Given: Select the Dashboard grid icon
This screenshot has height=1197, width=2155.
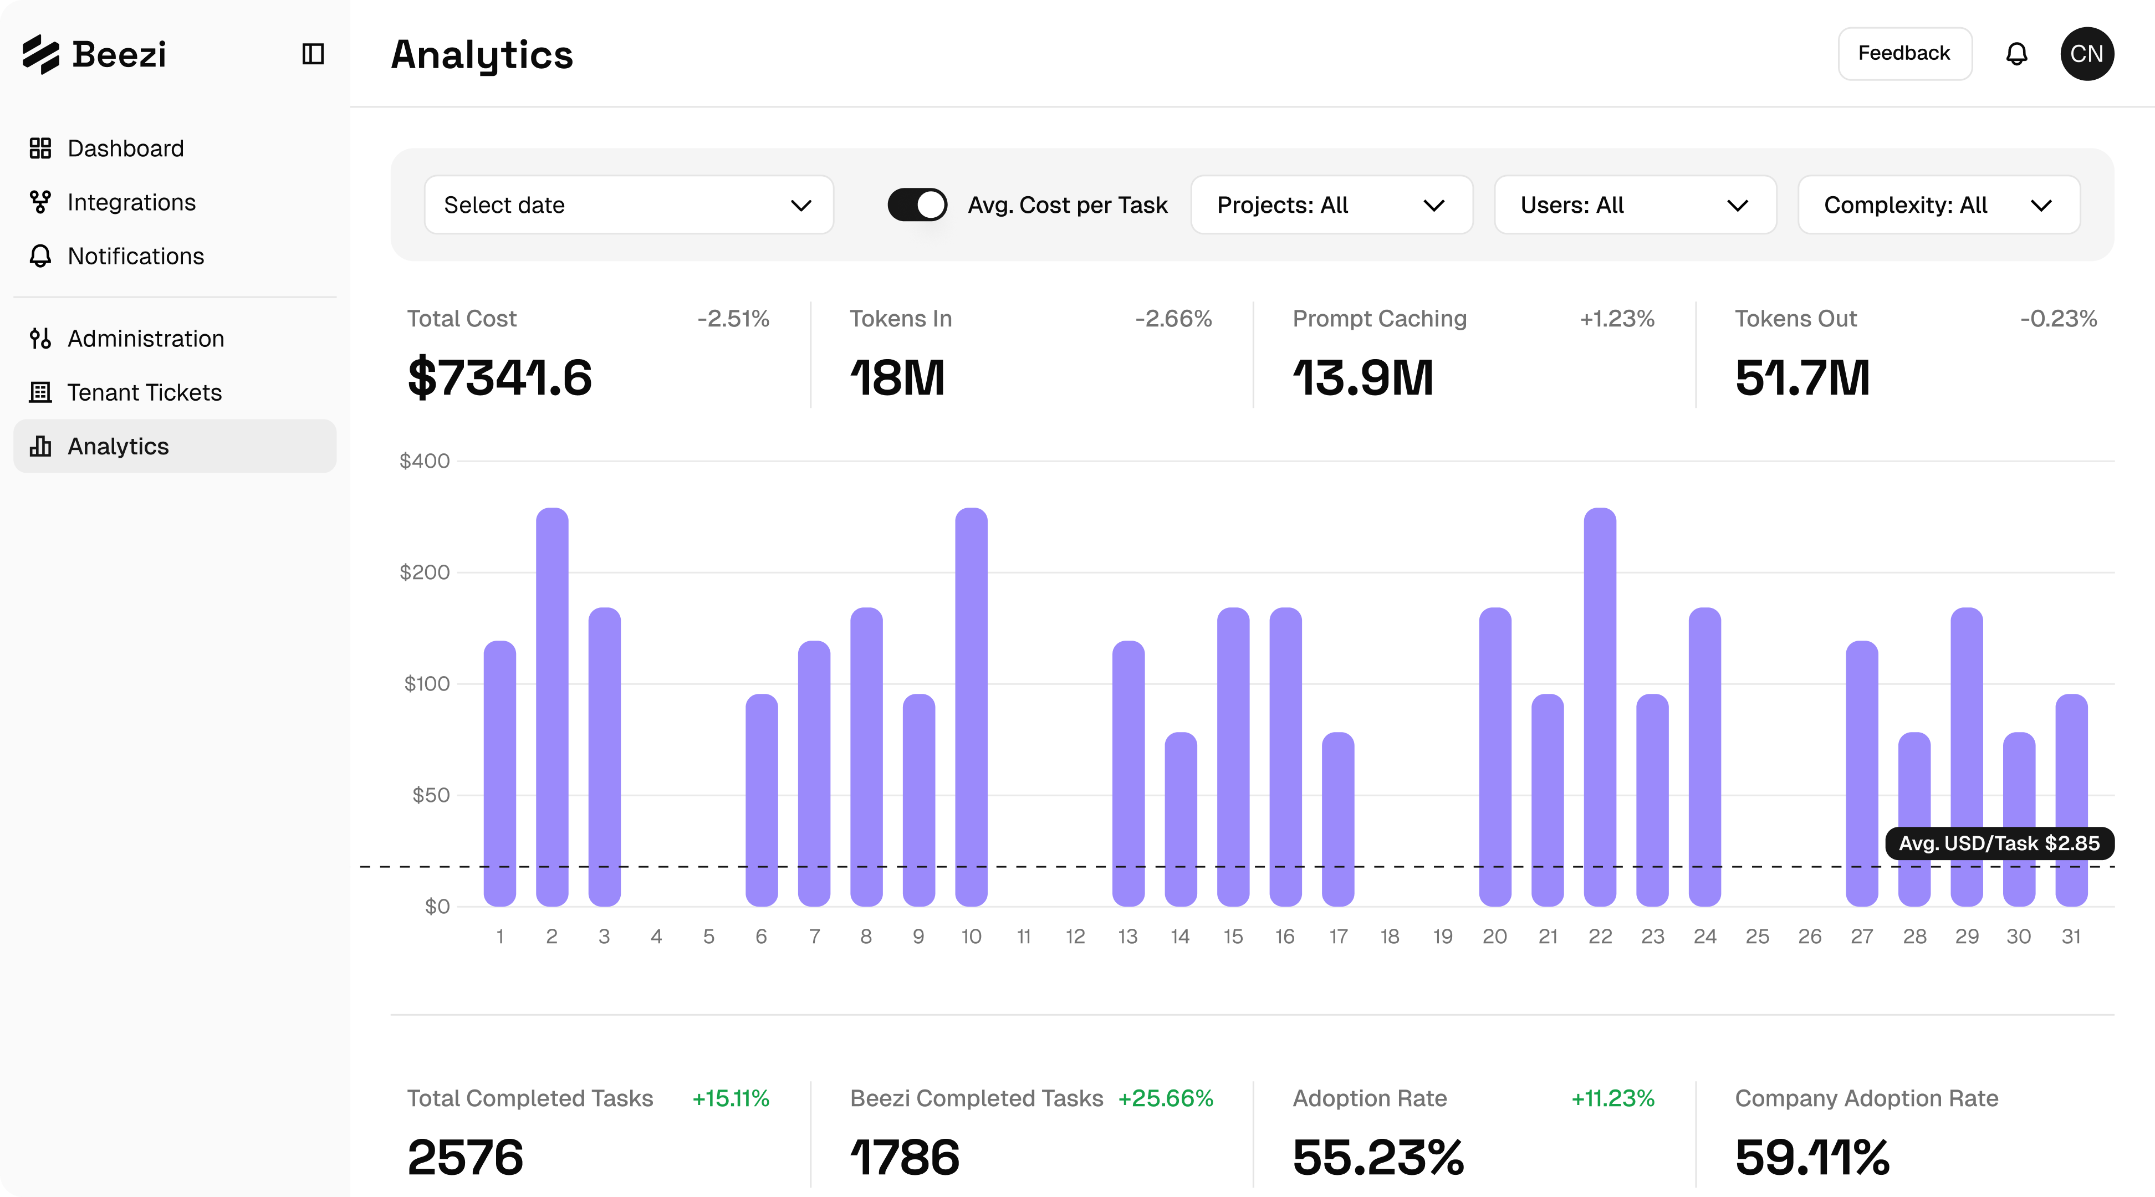Looking at the screenshot, I should (40, 148).
